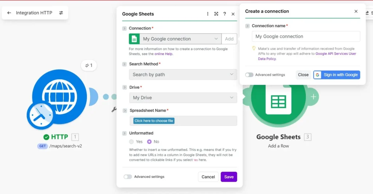This screenshot has height=194, width=373.
Task: Open the operations bubble showing 1
Action: pos(89,66)
